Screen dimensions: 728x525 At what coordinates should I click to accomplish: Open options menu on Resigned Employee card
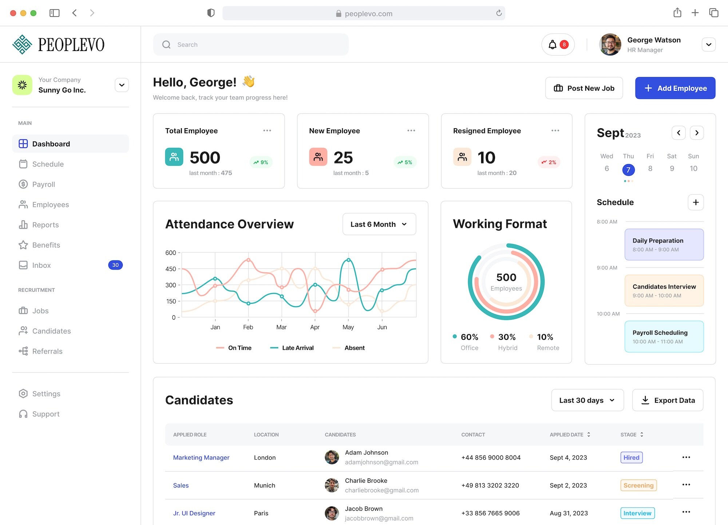point(555,131)
